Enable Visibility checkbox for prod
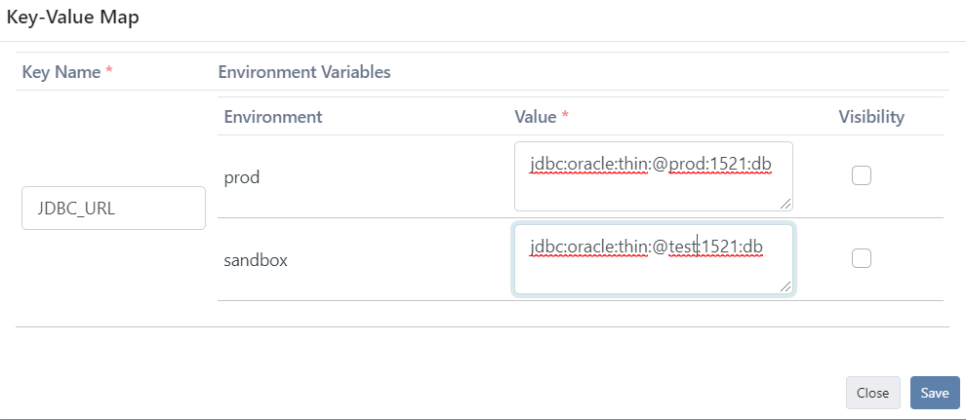The width and height of the screenshot is (966, 420). (x=862, y=175)
